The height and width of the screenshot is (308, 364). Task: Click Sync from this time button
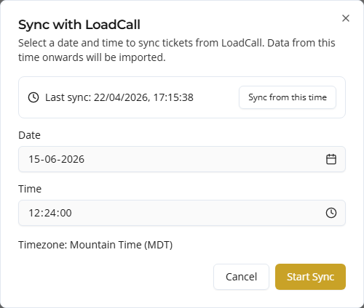point(288,97)
